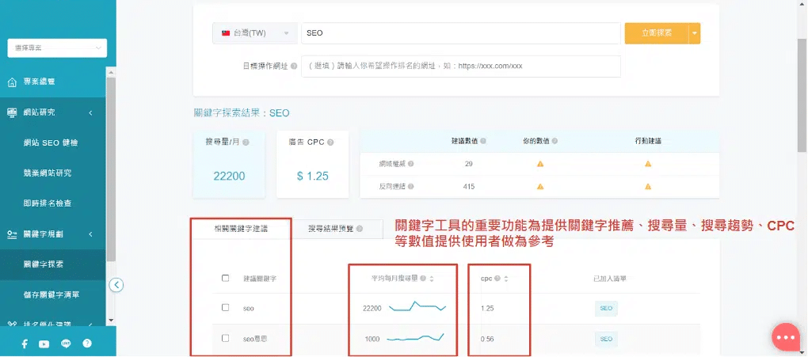This screenshot has height=357, width=808.
Task: Click the help question mark in sidebar footer
Action: [87, 344]
